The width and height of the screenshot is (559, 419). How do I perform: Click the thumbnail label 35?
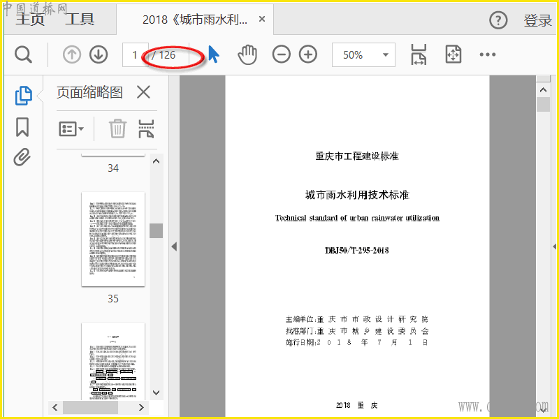113,299
